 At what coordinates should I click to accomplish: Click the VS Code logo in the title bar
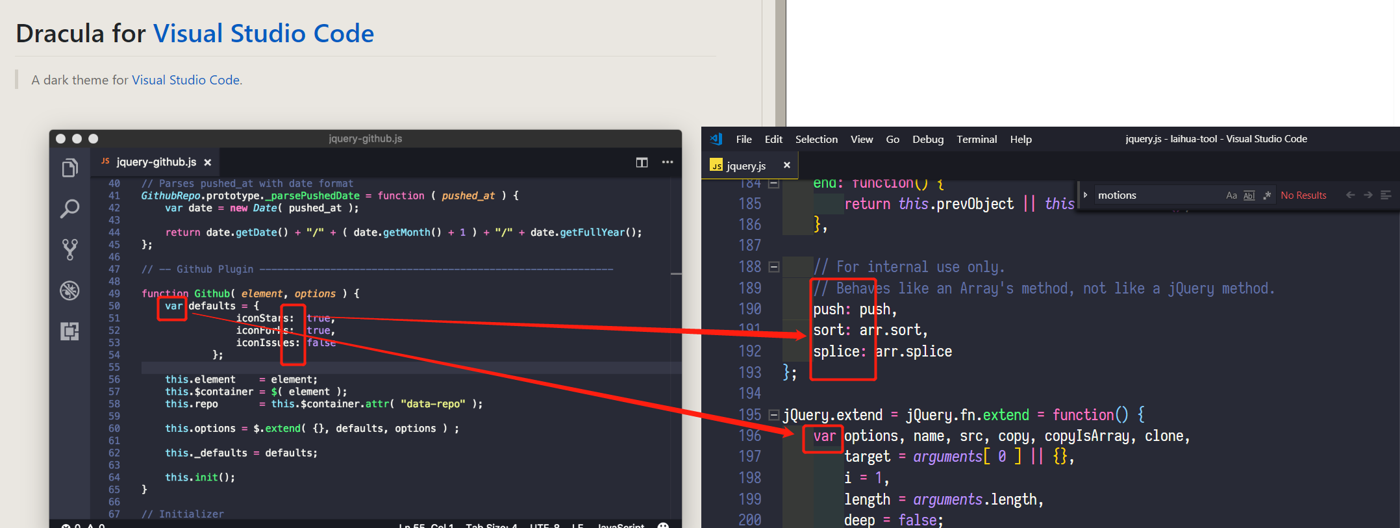pos(716,139)
